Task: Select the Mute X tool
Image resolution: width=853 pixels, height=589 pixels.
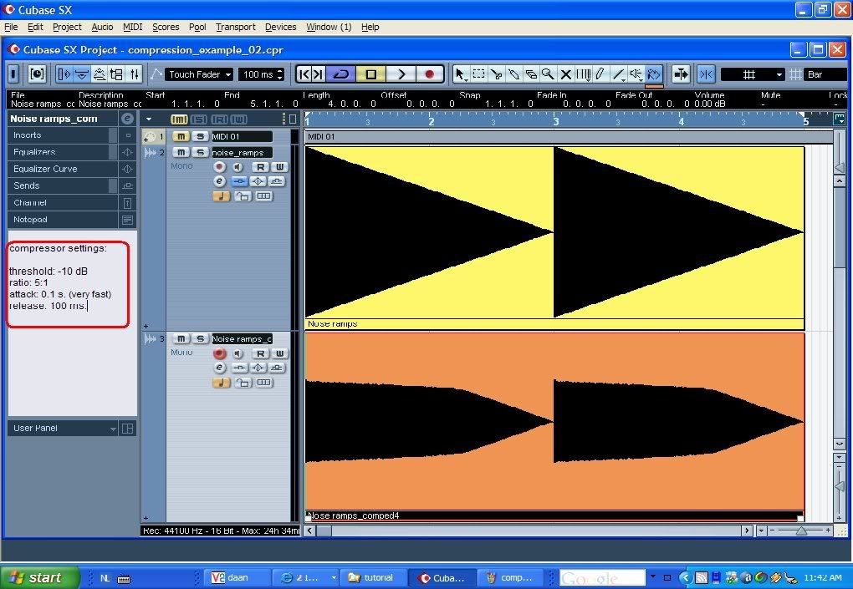Action: point(565,74)
